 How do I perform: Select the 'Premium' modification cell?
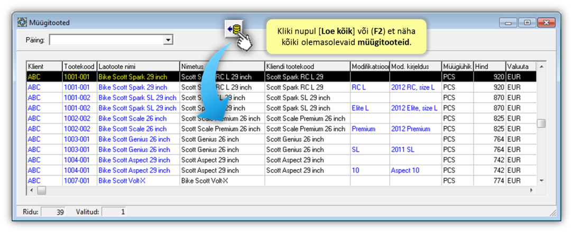tap(370, 129)
